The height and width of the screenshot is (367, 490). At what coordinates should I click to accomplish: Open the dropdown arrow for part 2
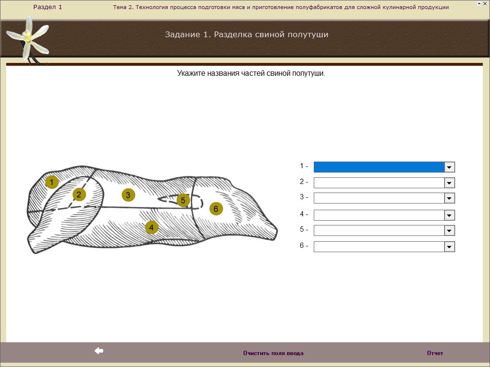pyautogui.click(x=449, y=183)
